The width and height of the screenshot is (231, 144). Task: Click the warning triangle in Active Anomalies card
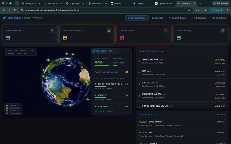(109, 31)
